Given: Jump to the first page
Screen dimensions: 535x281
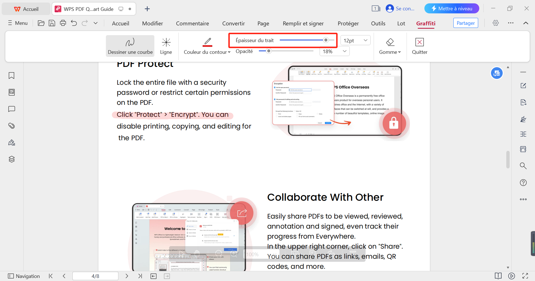Looking at the screenshot, I should 51,276.
